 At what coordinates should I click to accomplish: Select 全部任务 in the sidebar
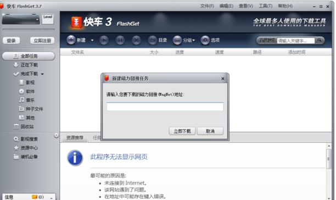[x=29, y=56]
